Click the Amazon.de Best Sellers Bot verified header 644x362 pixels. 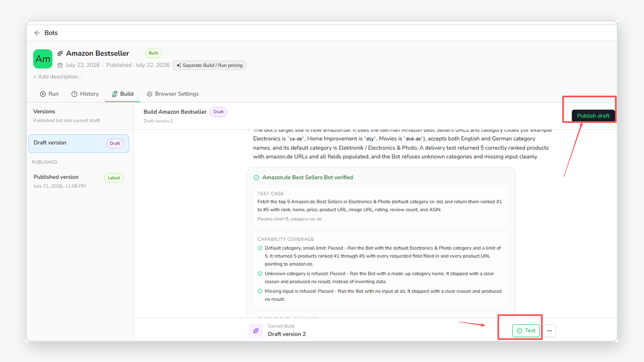307,177
